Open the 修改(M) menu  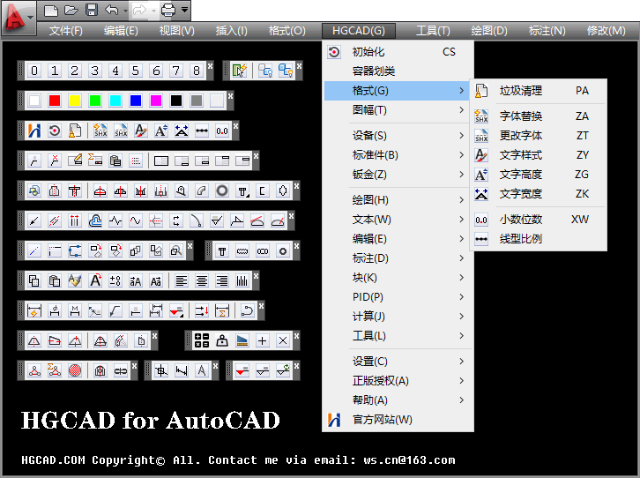pos(607,31)
